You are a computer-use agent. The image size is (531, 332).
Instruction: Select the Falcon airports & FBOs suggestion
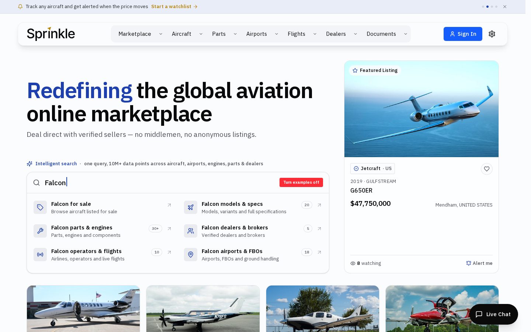click(253, 255)
